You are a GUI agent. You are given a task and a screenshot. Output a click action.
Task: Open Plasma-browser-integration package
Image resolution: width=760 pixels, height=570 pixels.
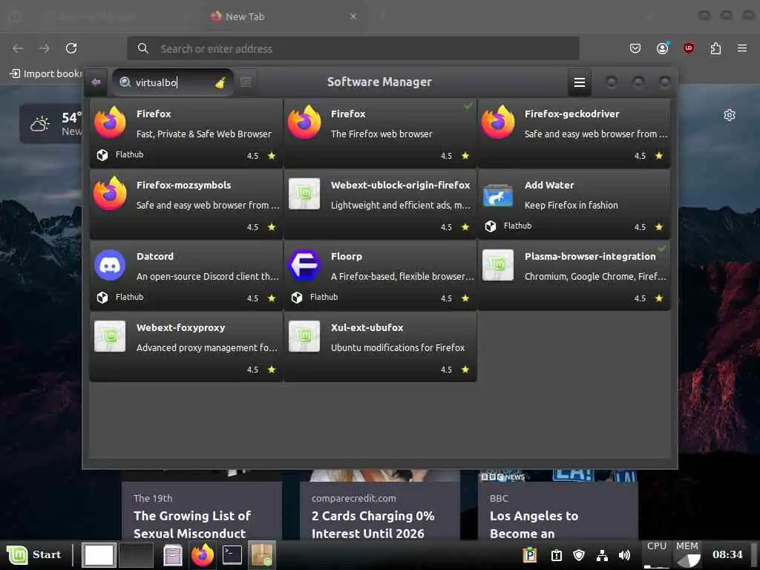(x=574, y=275)
